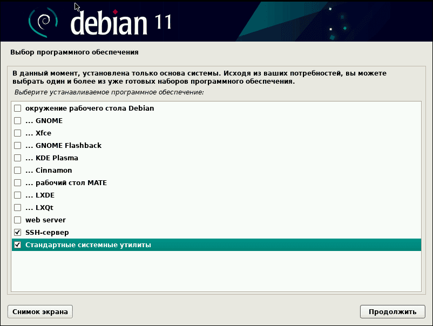Uncheck the SSH-сервер checkbox
Viewport: 433px width, 326px height.
(18, 233)
